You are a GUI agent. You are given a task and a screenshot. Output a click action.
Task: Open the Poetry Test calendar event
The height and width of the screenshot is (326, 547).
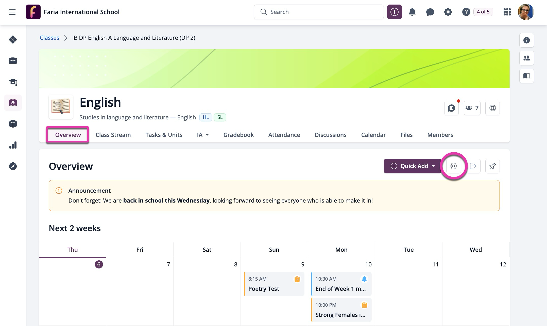click(274, 284)
